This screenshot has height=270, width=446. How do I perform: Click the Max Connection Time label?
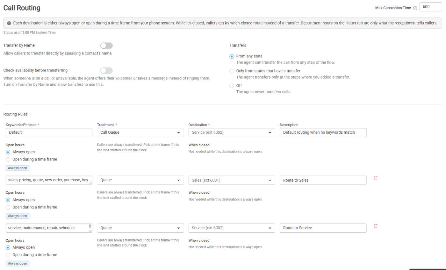(393, 8)
